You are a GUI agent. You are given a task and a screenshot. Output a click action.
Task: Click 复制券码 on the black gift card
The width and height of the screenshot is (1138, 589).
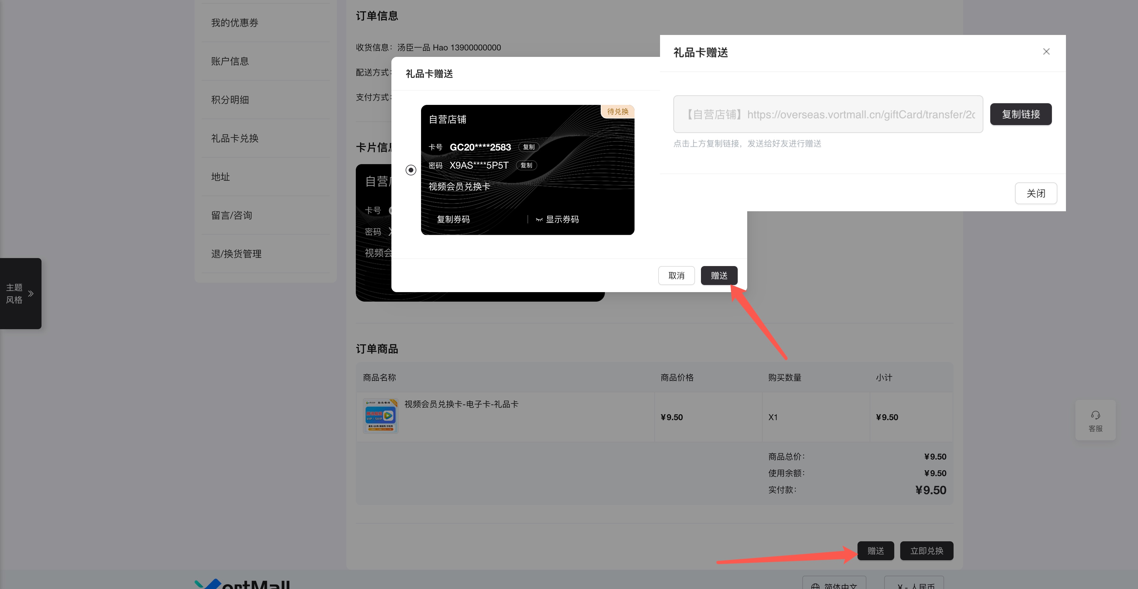pos(453,219)
